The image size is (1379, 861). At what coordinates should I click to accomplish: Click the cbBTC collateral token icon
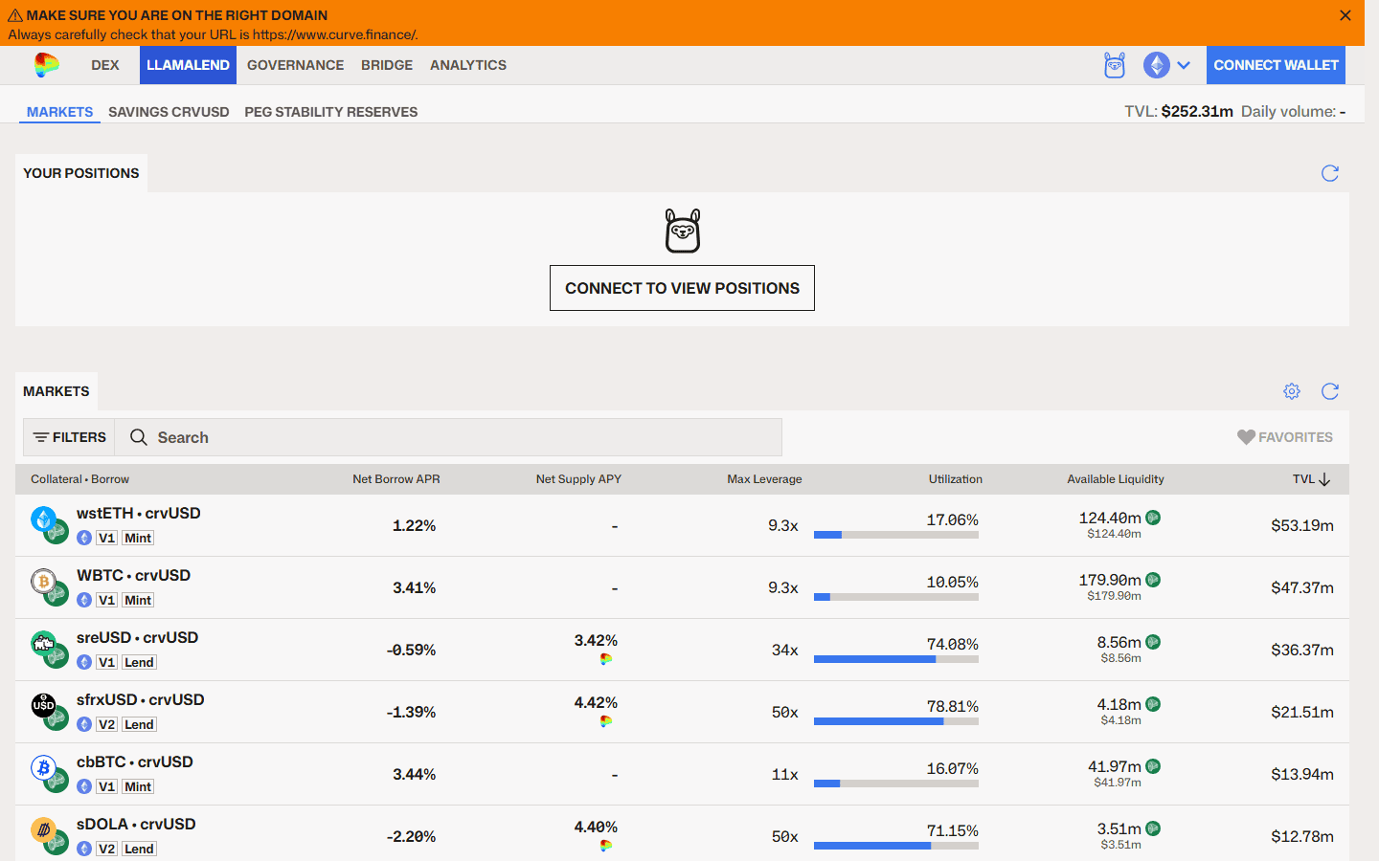pos(43,767)
